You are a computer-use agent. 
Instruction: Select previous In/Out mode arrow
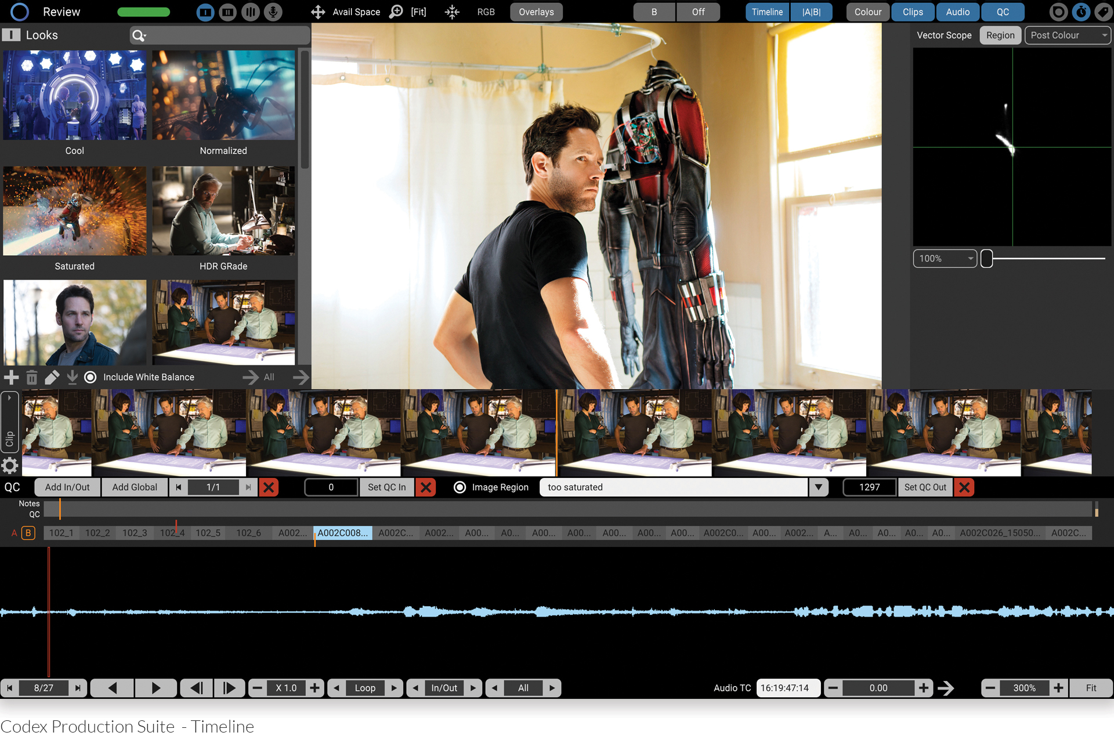pyautogui.click(x=415, y=688)
